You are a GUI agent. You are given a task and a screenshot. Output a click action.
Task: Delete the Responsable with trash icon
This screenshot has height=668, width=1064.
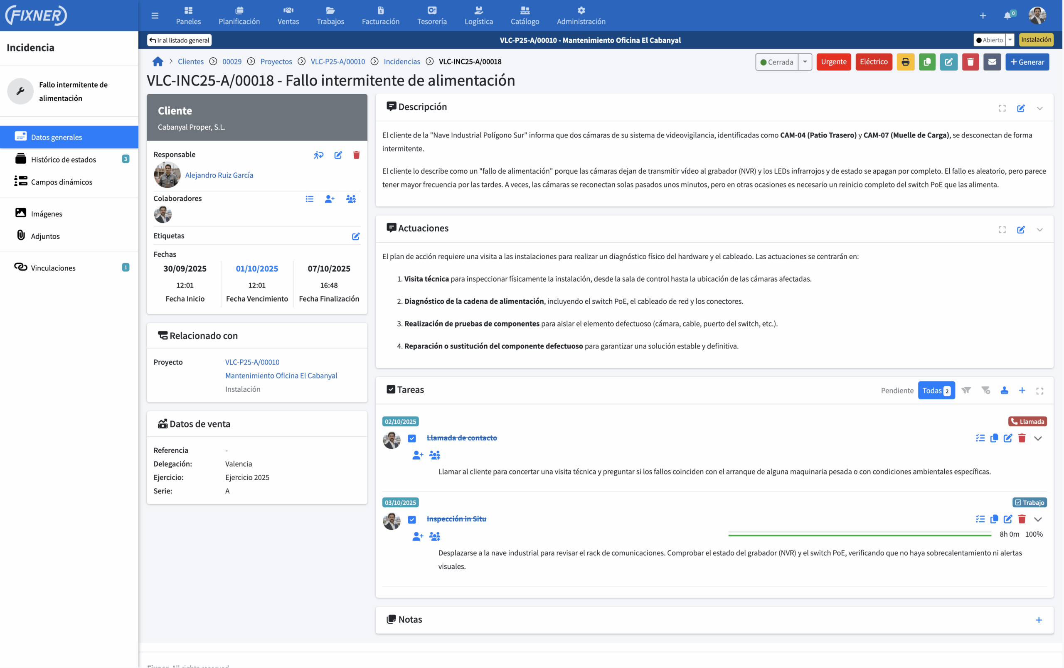pyautogui.click(x=356, y=155)
